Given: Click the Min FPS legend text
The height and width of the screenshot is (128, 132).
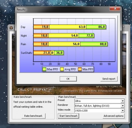Looking at the screenshot, I should click(x=88, y=69).
